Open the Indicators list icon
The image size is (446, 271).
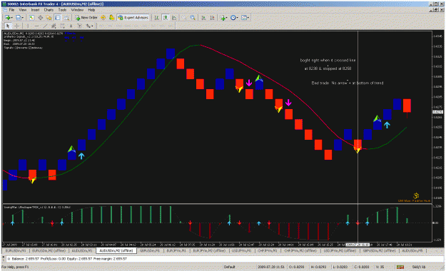coord(222,18)
